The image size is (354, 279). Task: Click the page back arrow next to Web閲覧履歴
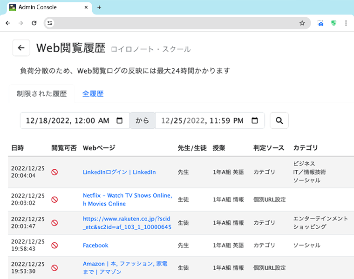[21, 48]
